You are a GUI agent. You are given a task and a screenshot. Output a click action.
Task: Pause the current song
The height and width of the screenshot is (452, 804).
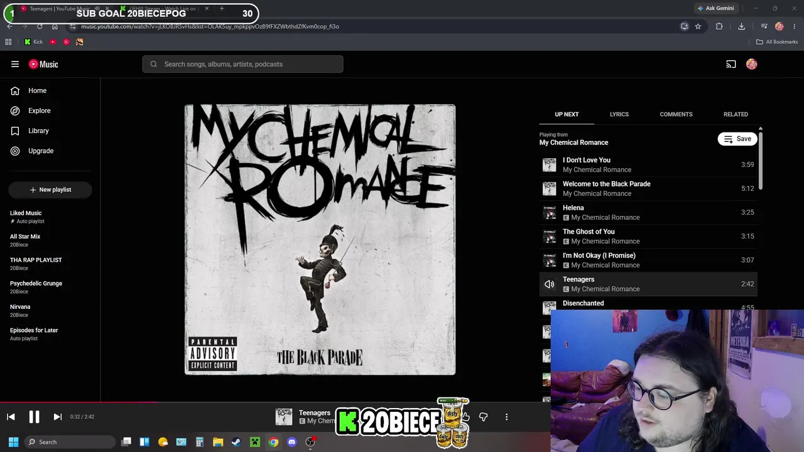(x=34, y=417)
